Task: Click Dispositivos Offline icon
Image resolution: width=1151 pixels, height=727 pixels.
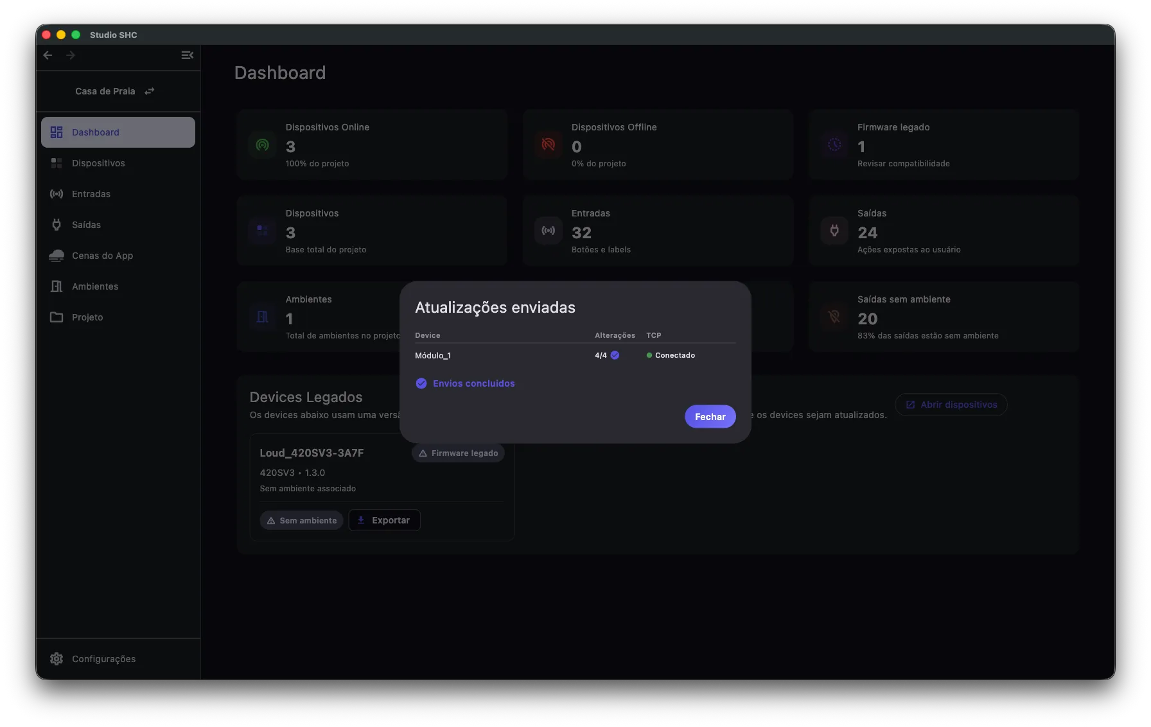Action: coord(548,145)
